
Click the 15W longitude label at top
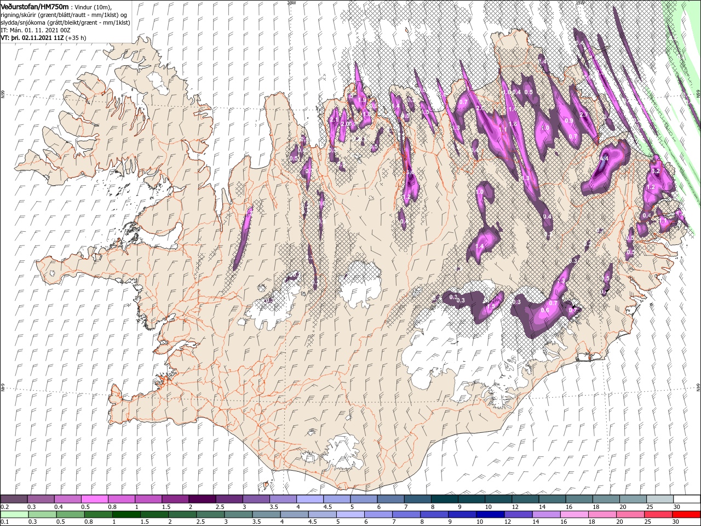click(580, 3)
